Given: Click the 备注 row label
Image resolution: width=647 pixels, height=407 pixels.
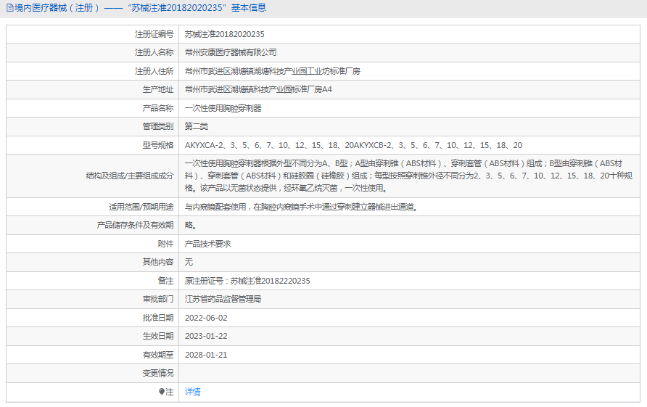Looking at the screenshot, I should point(165,281).
